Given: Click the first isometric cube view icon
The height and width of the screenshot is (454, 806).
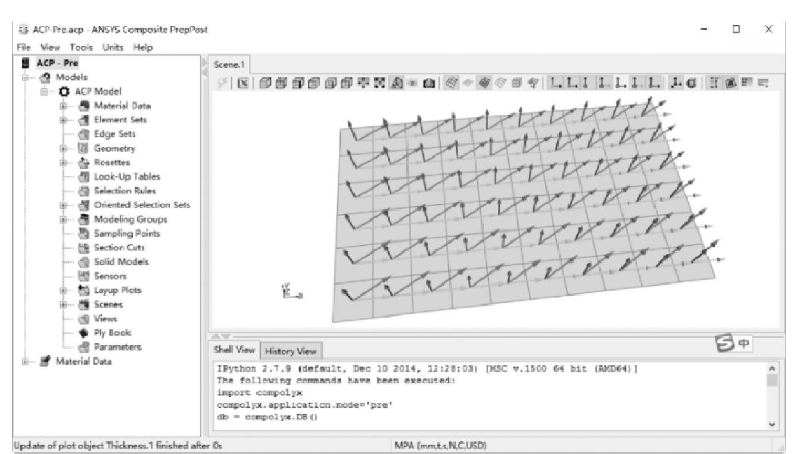Looking at the screenshot, I should [264, 84].
